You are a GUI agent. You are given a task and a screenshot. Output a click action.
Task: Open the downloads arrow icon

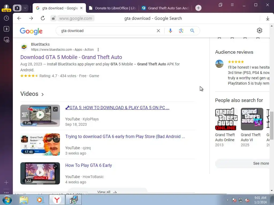coord(268,18)
